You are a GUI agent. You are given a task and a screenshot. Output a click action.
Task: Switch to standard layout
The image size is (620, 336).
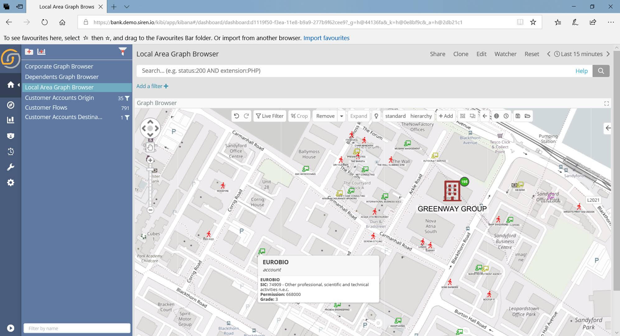[x=395, y=116]
